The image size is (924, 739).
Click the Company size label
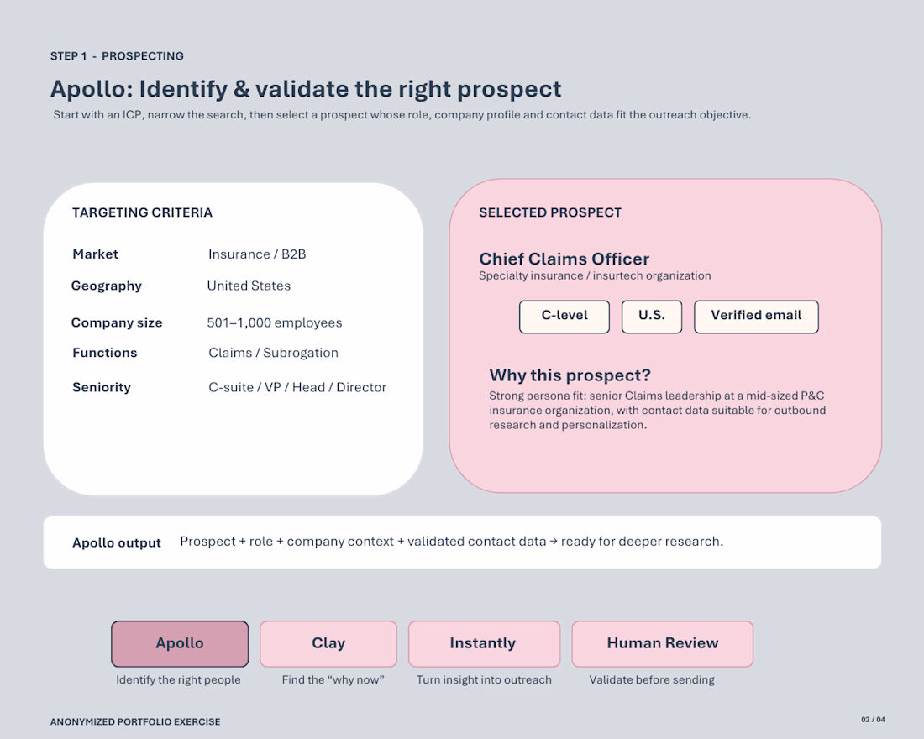coord(117,323)
